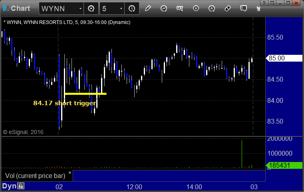
Task: Click the Dyn lock icon
Action: click(21, 186)
